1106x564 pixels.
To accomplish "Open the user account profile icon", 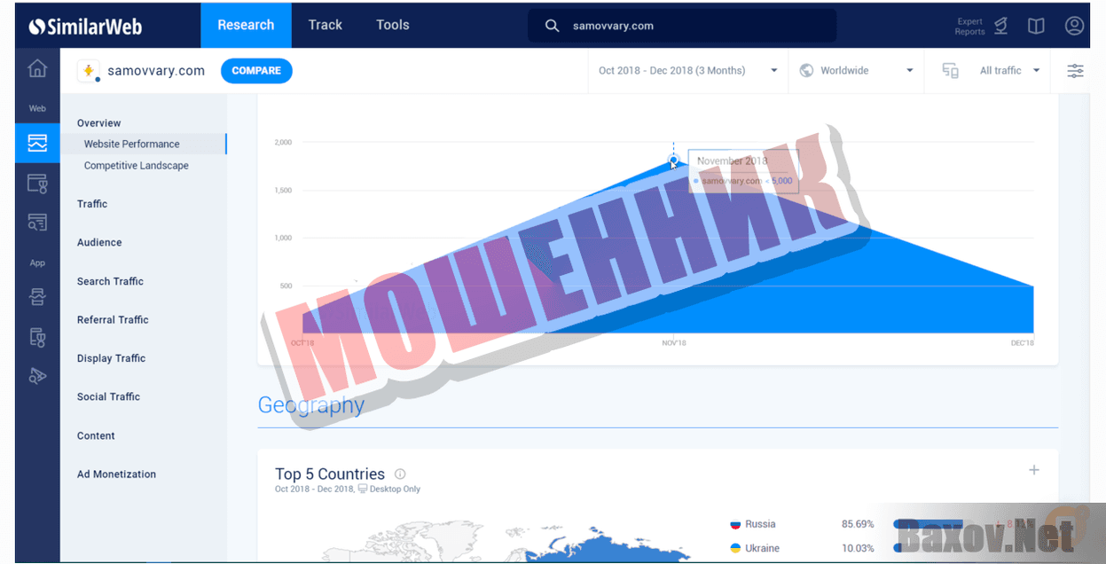I will pyautogui.click(x=1074, y=26).
